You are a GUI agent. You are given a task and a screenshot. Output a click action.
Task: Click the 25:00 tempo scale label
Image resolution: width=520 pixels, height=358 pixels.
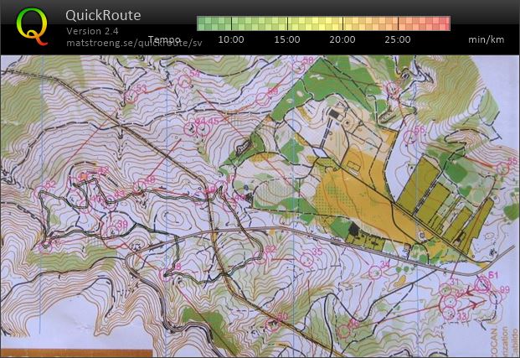398,39
